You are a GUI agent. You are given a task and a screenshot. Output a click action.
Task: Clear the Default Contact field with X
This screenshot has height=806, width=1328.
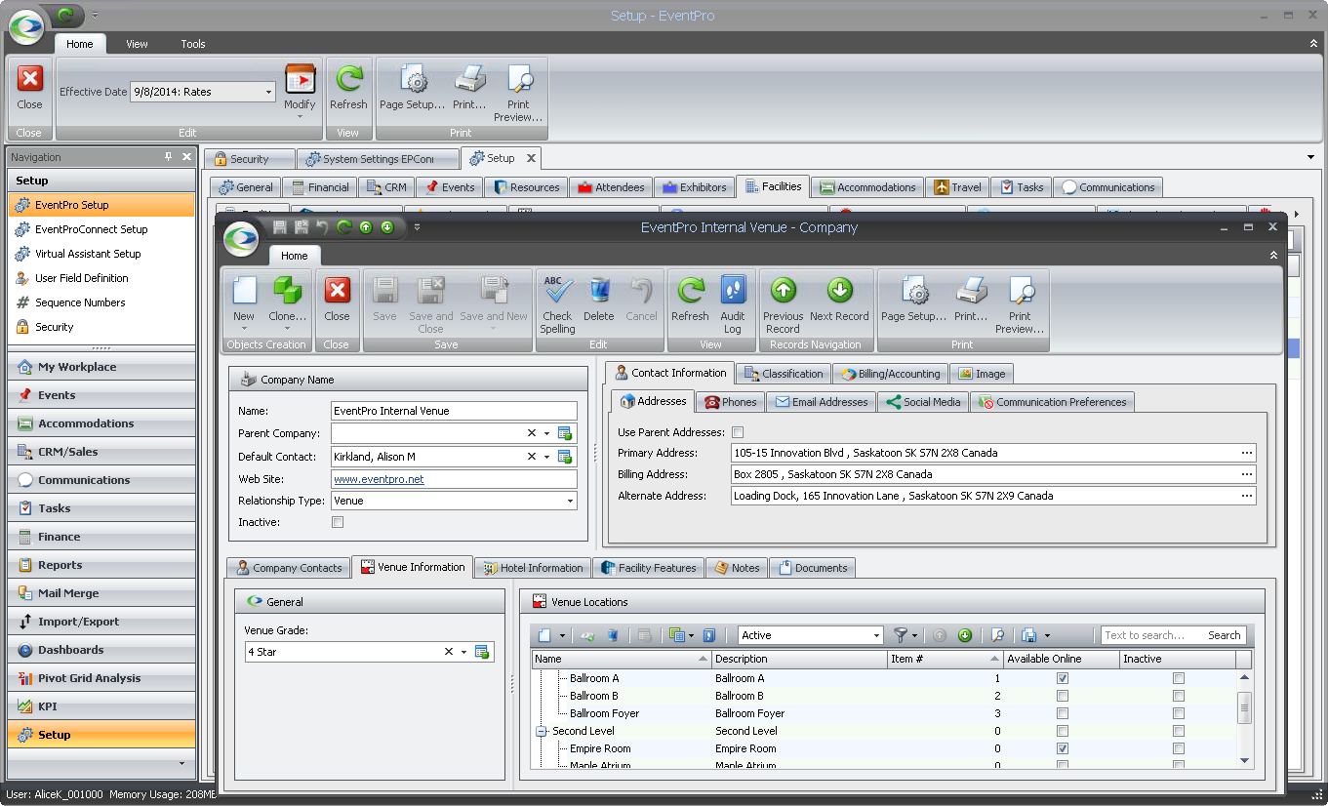pyautogui.click(x=532, y=457)
